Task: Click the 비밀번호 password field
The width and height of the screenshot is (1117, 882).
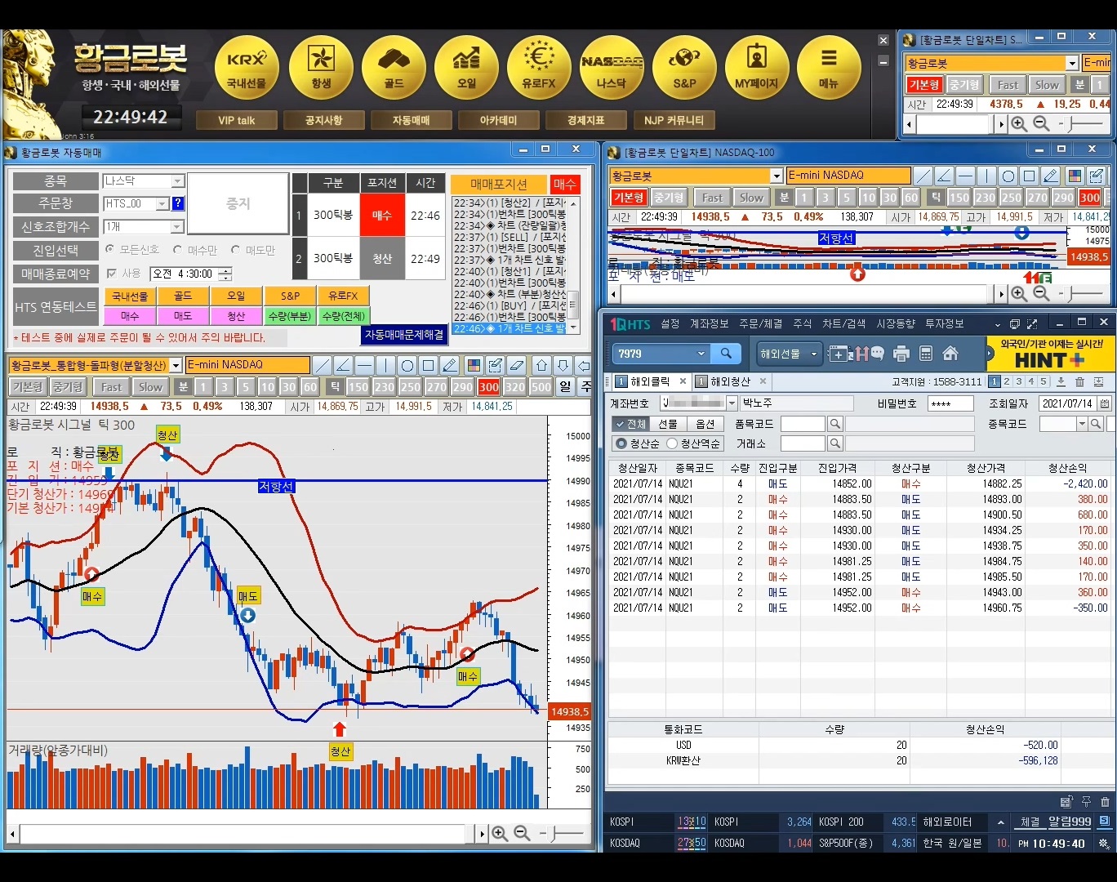Action: point(950,403)
